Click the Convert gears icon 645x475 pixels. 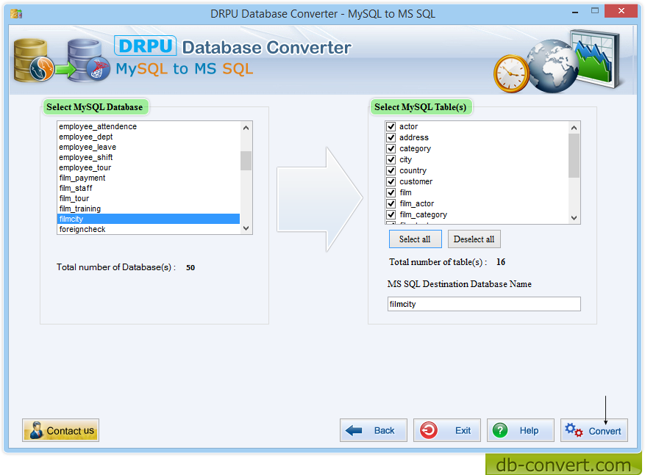[x=574, y=430]
